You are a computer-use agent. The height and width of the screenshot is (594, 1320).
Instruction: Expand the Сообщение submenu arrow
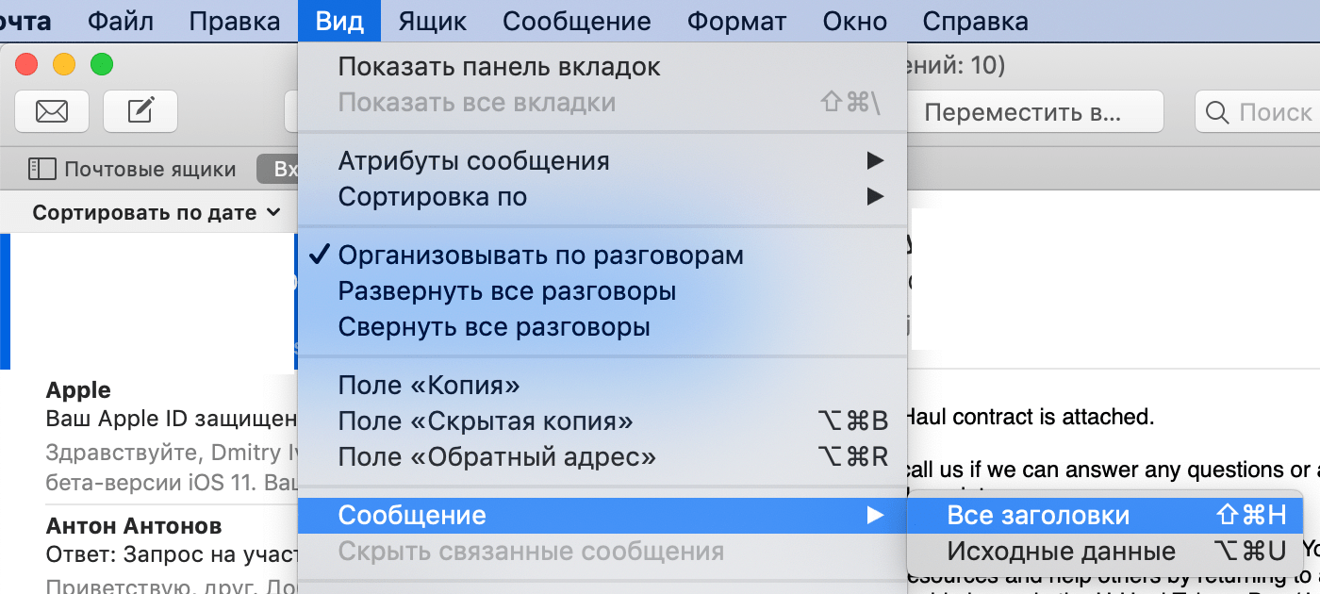pos(876,516)
